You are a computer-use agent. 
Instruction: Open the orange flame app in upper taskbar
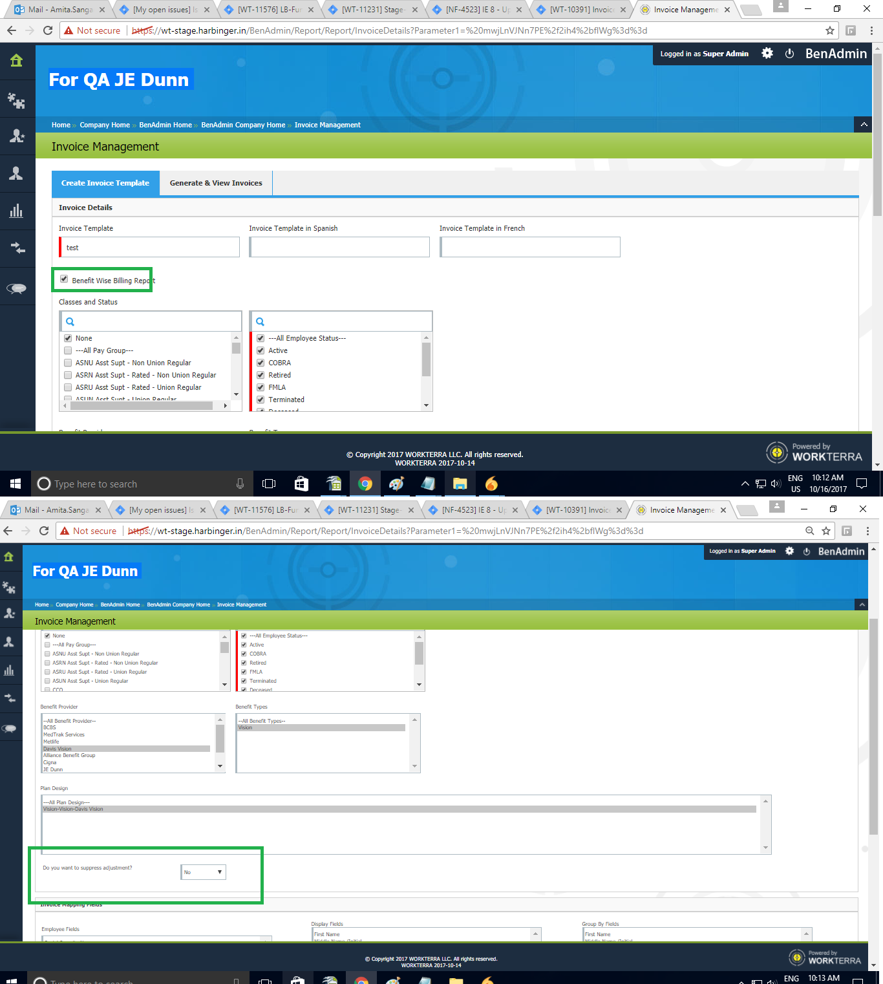point(491,484)
